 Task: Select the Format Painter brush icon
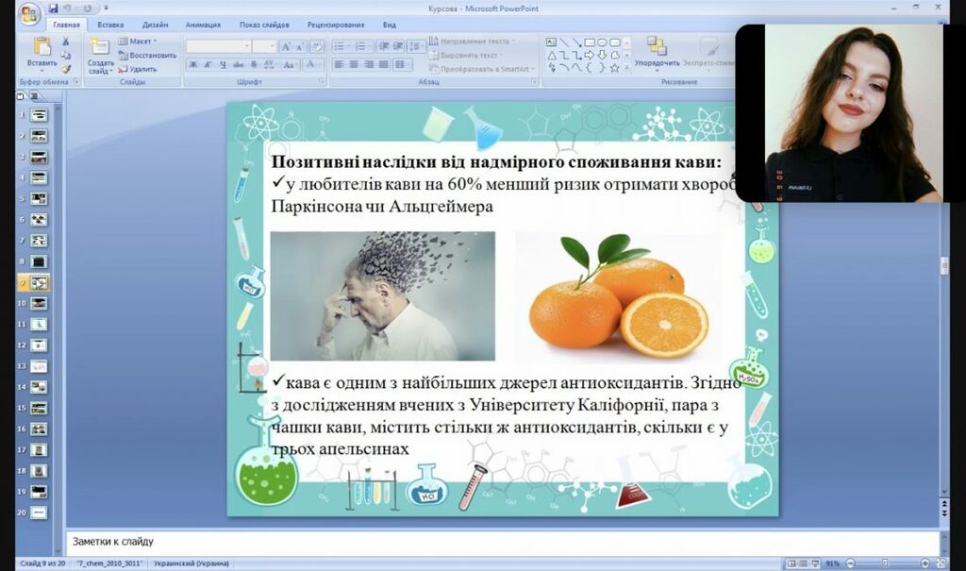66,68
